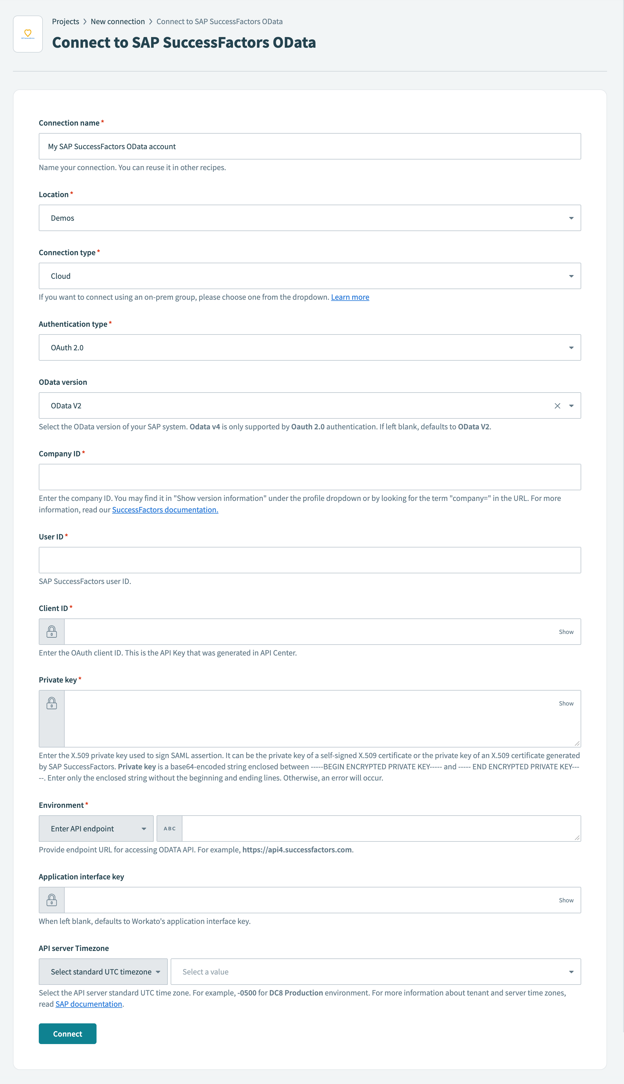
Task: Click the lock icon beside Application interface key
Action: [x=51, y=900]
